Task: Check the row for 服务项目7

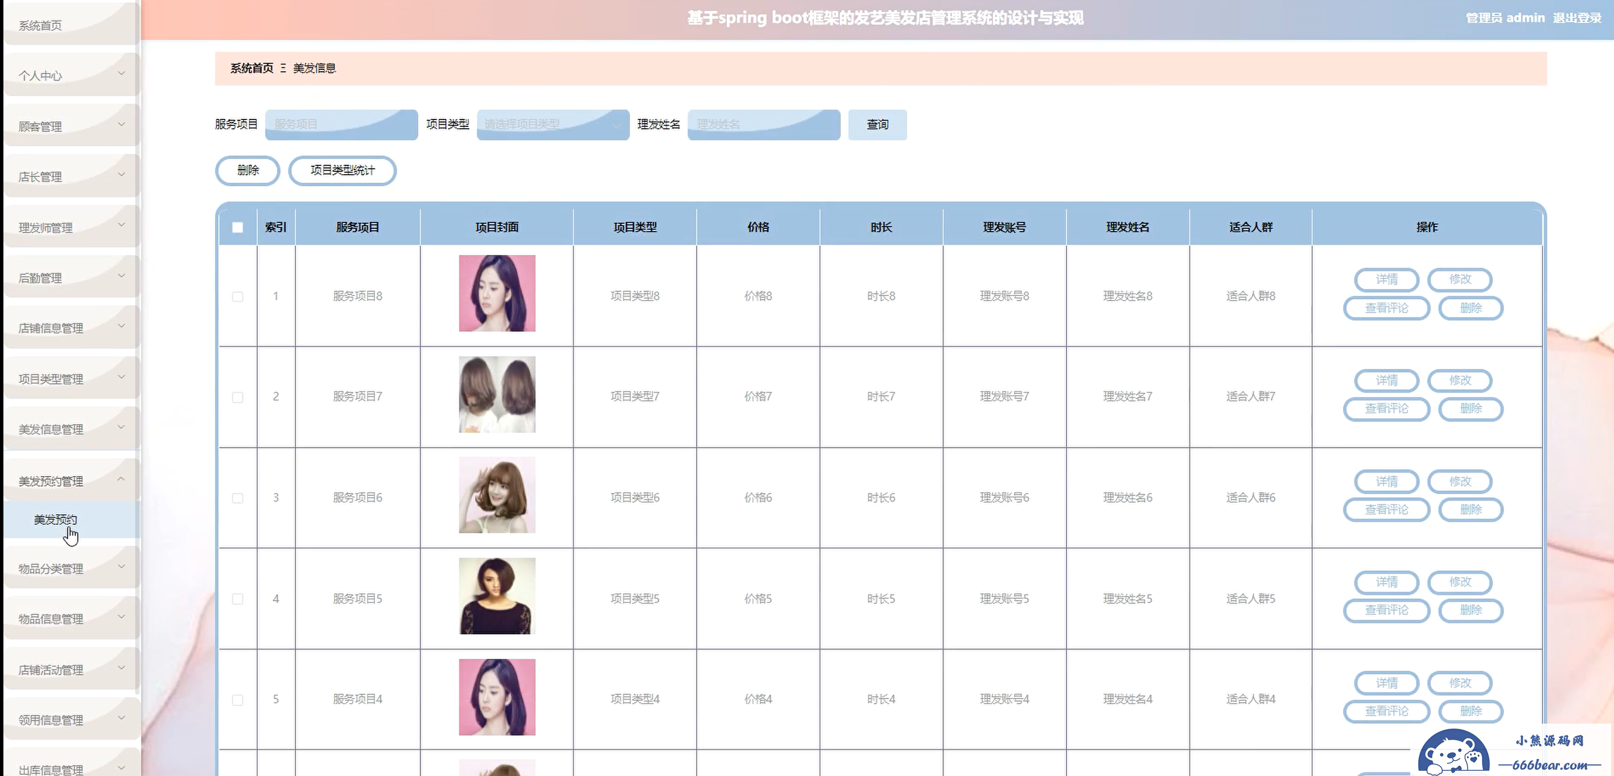Action: pos(237,397)
